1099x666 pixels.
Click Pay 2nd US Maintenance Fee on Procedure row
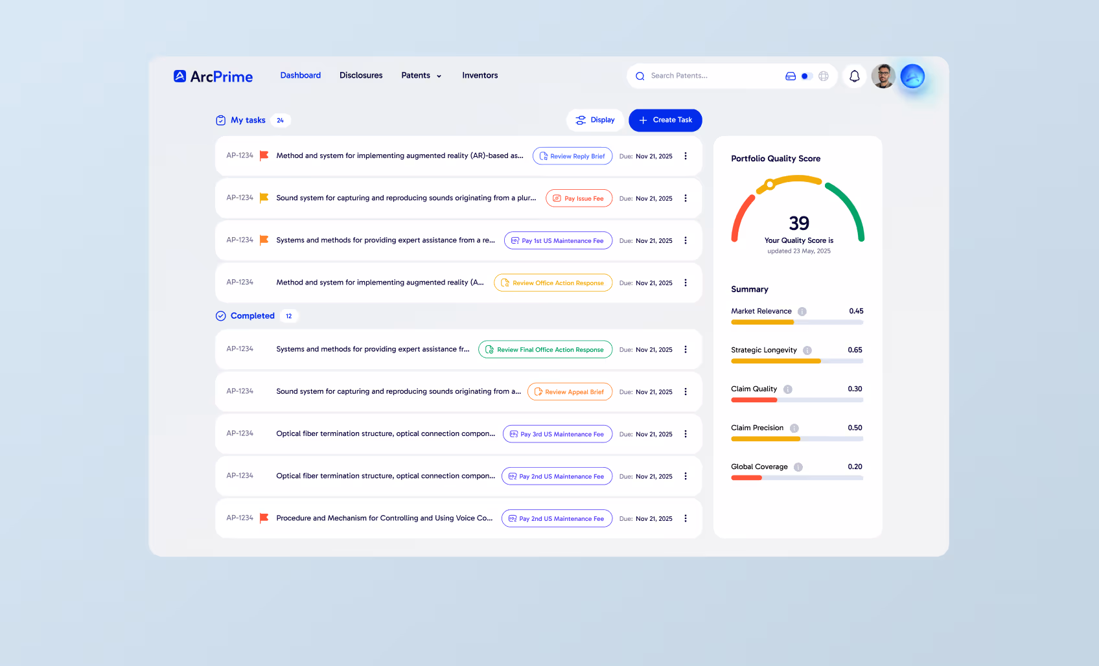[557, 518]
